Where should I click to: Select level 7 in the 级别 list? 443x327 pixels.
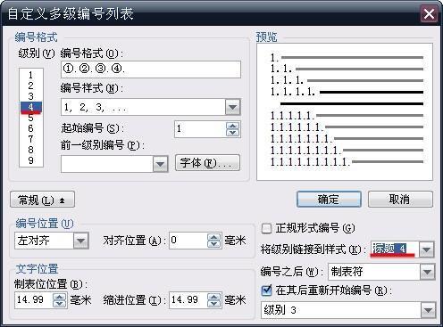pyautogui.click(x=31, y=139)
